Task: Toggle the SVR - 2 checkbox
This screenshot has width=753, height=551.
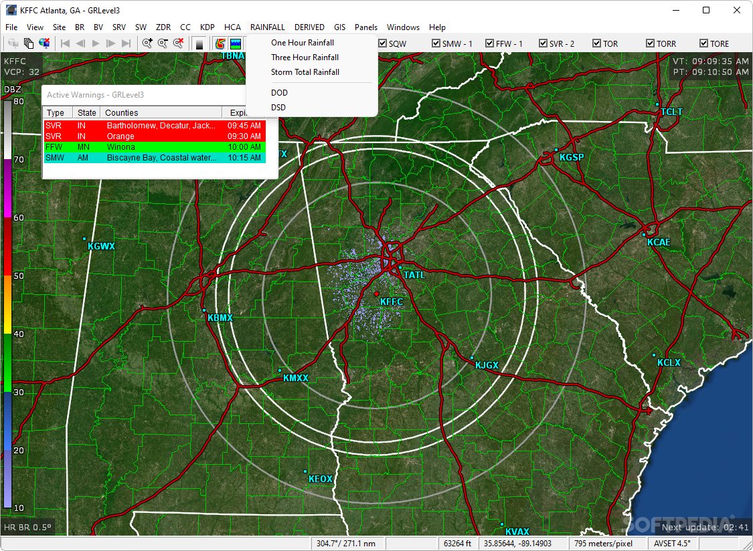Action: point(543,43)
